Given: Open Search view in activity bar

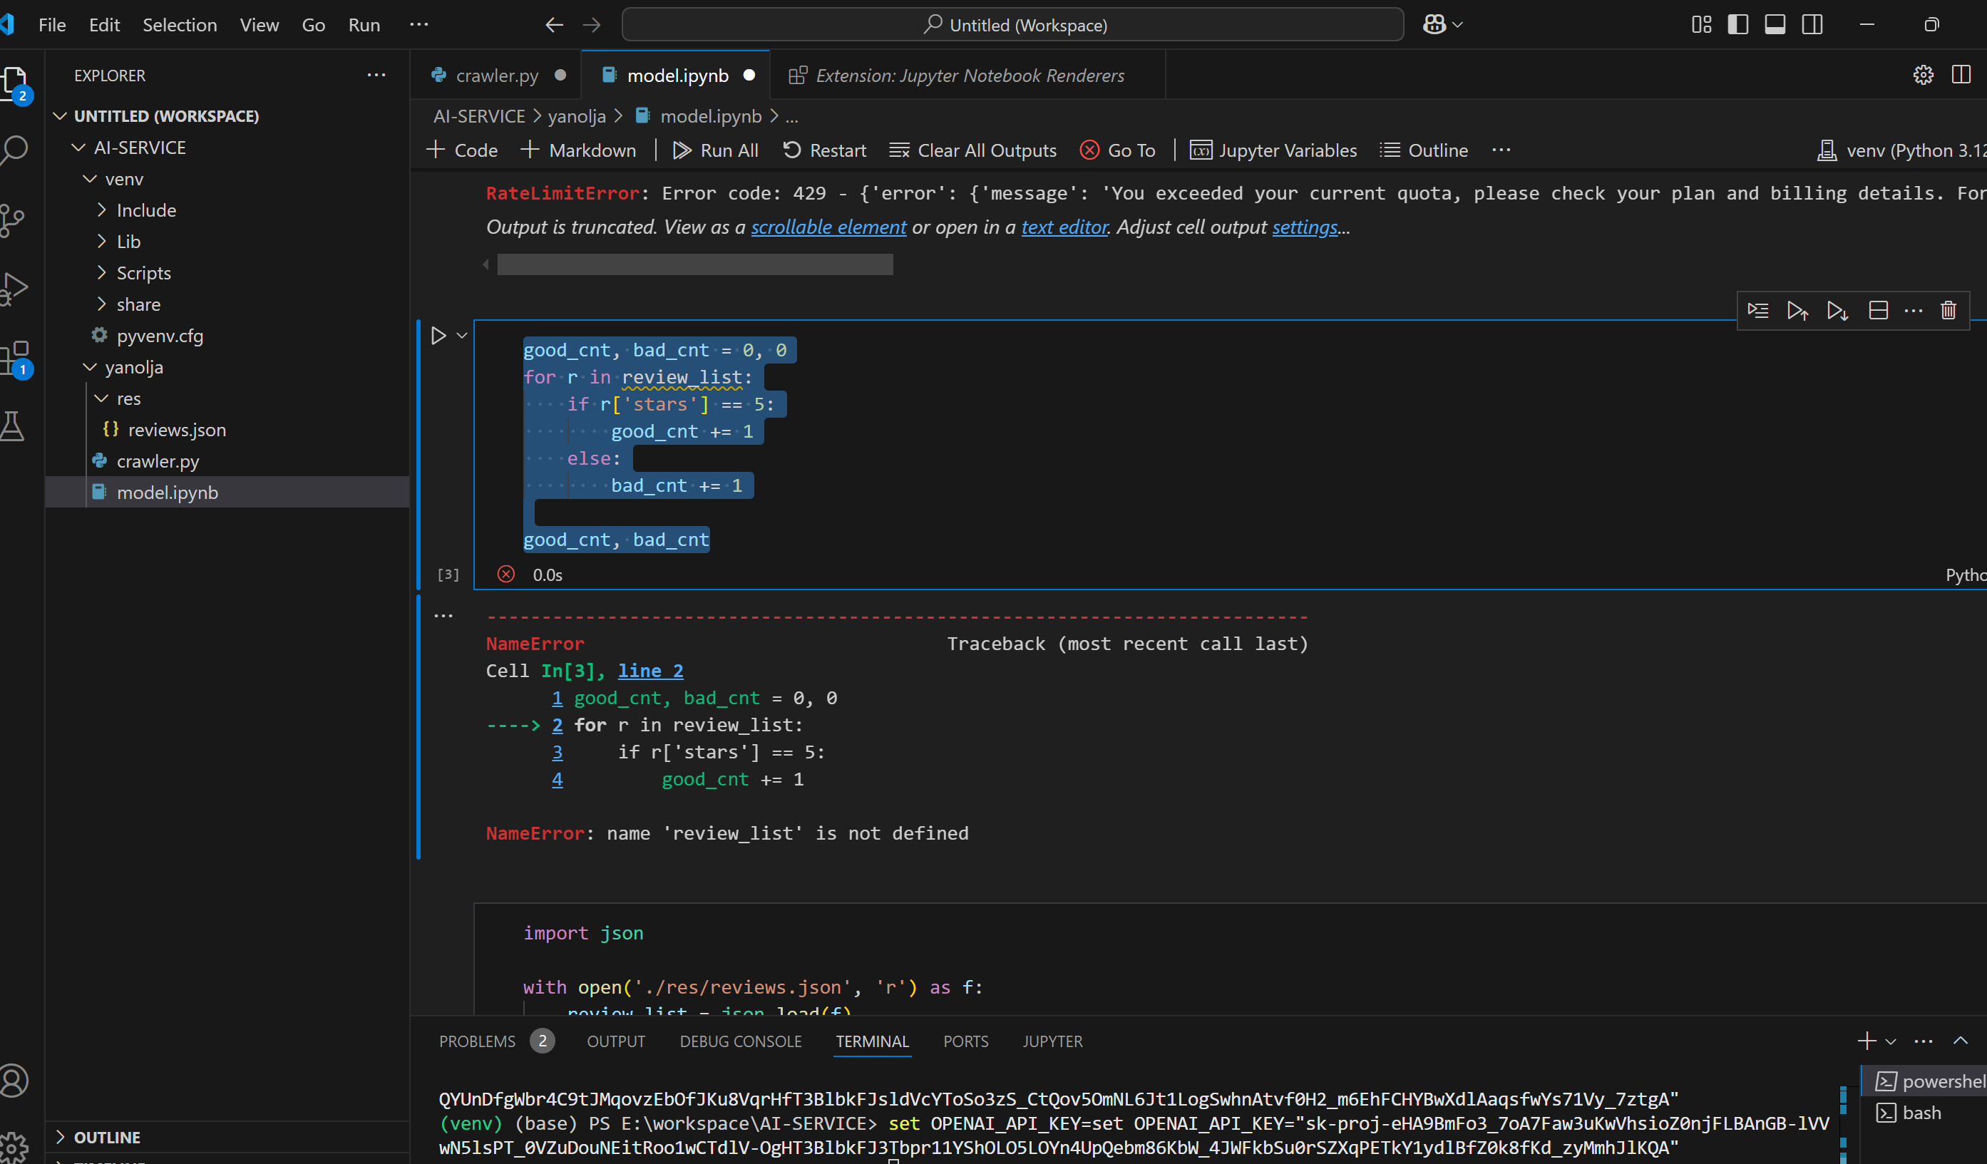Looking at the screenshot, I should click(x=16, y=149).
